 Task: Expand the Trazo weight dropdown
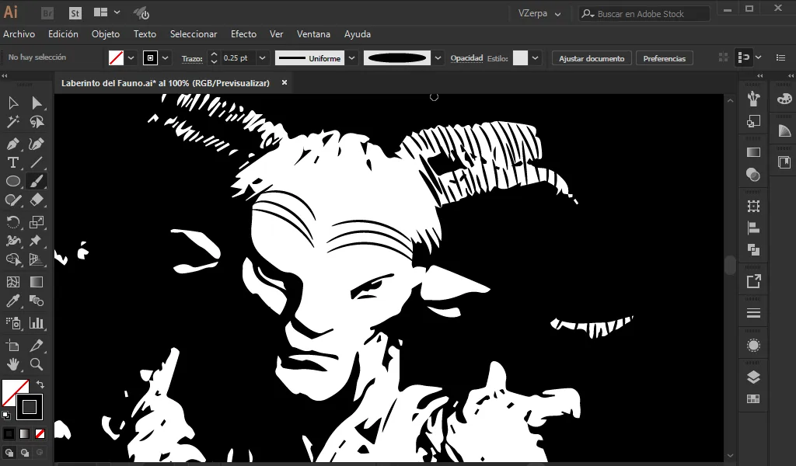click(x=262, y=58)
